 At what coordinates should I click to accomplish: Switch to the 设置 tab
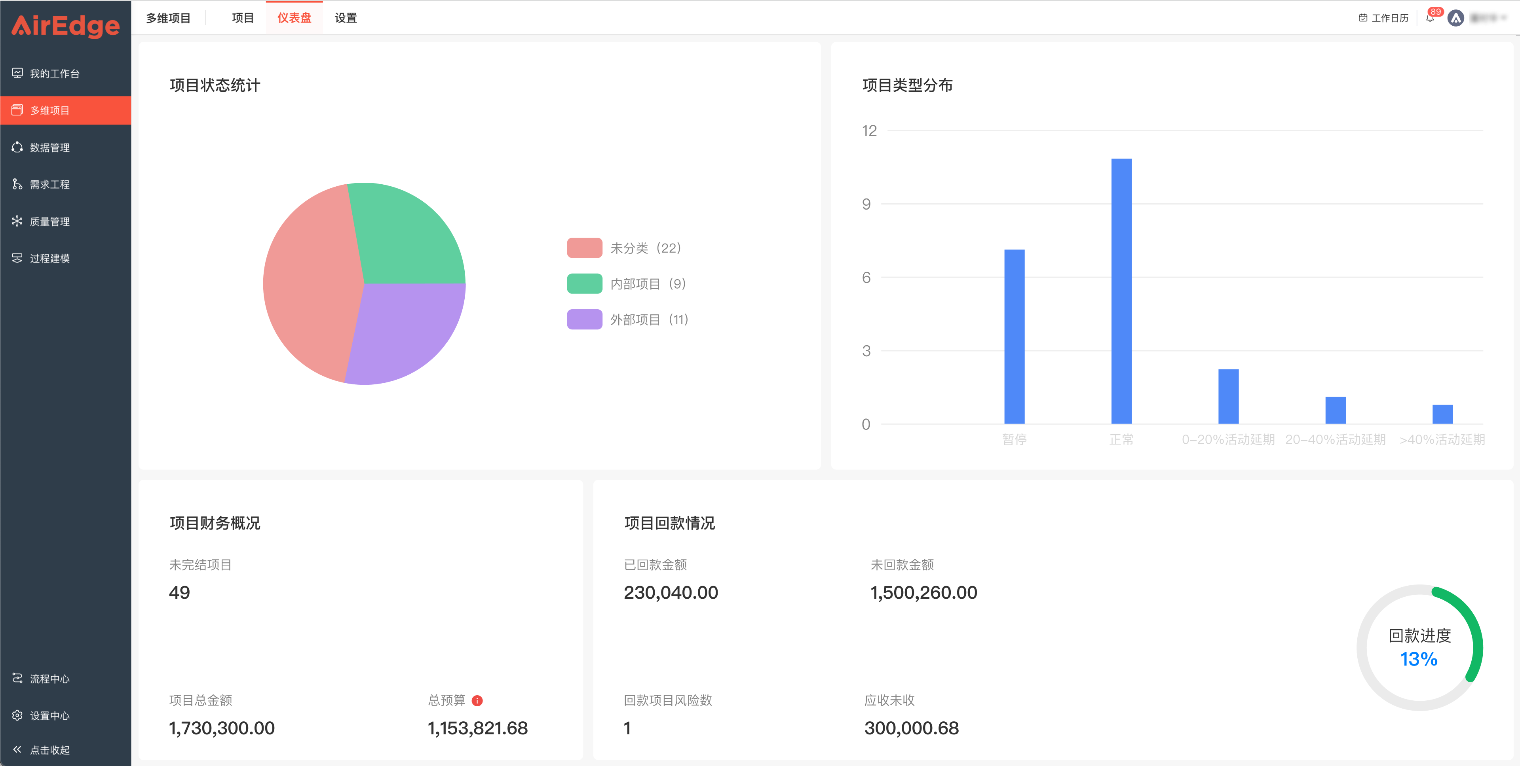pos(346,18)
